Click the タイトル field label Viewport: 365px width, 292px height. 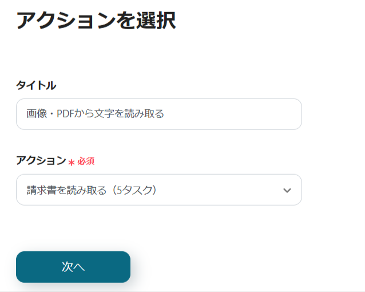(x=36, y=85)
